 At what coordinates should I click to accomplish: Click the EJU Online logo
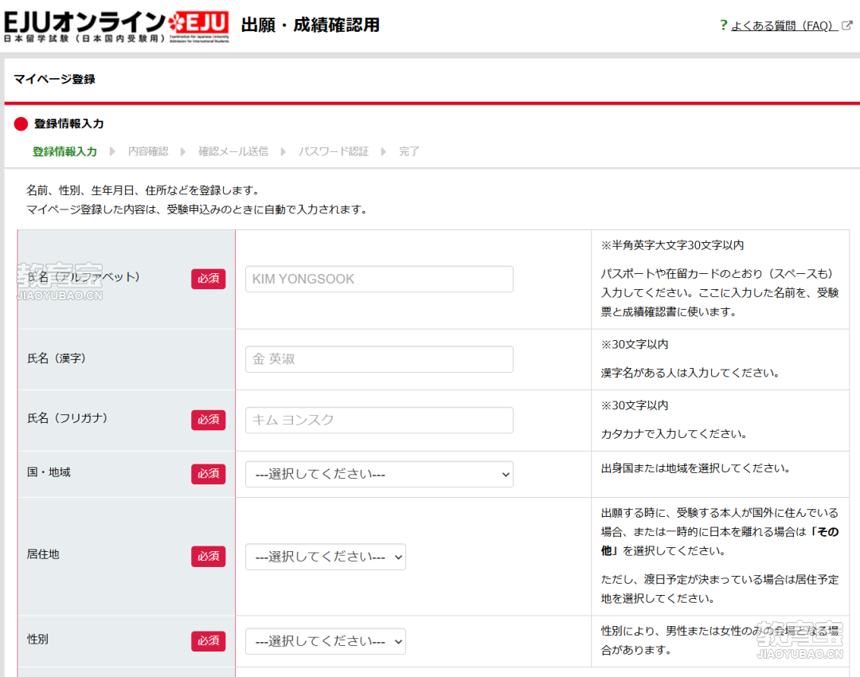click(x=116, y=26)
